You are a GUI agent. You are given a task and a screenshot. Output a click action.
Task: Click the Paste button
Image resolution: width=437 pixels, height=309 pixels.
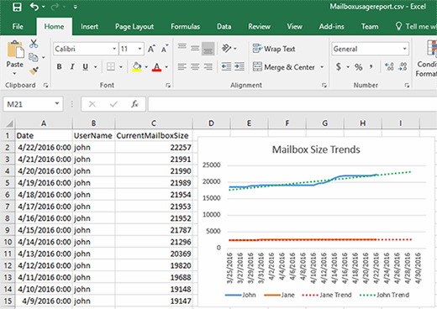coord(15,54)
